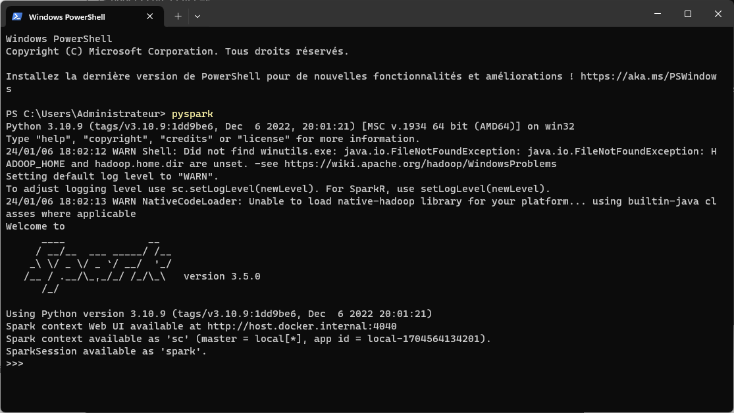Click the empty title bar area
Viewport: 734px width, 413px height.
click(421, 14)
